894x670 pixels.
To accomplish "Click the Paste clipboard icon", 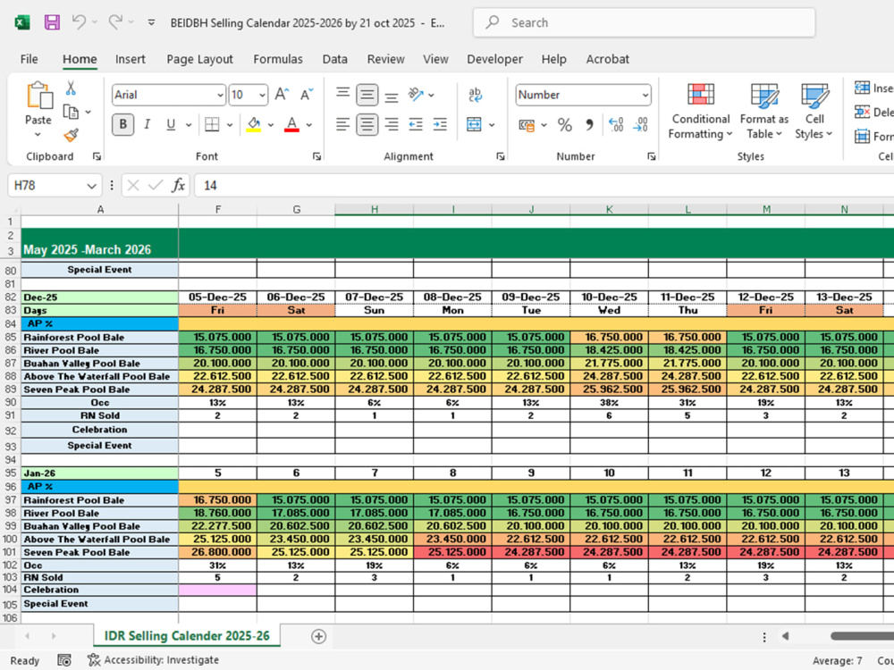I will 38,96.
